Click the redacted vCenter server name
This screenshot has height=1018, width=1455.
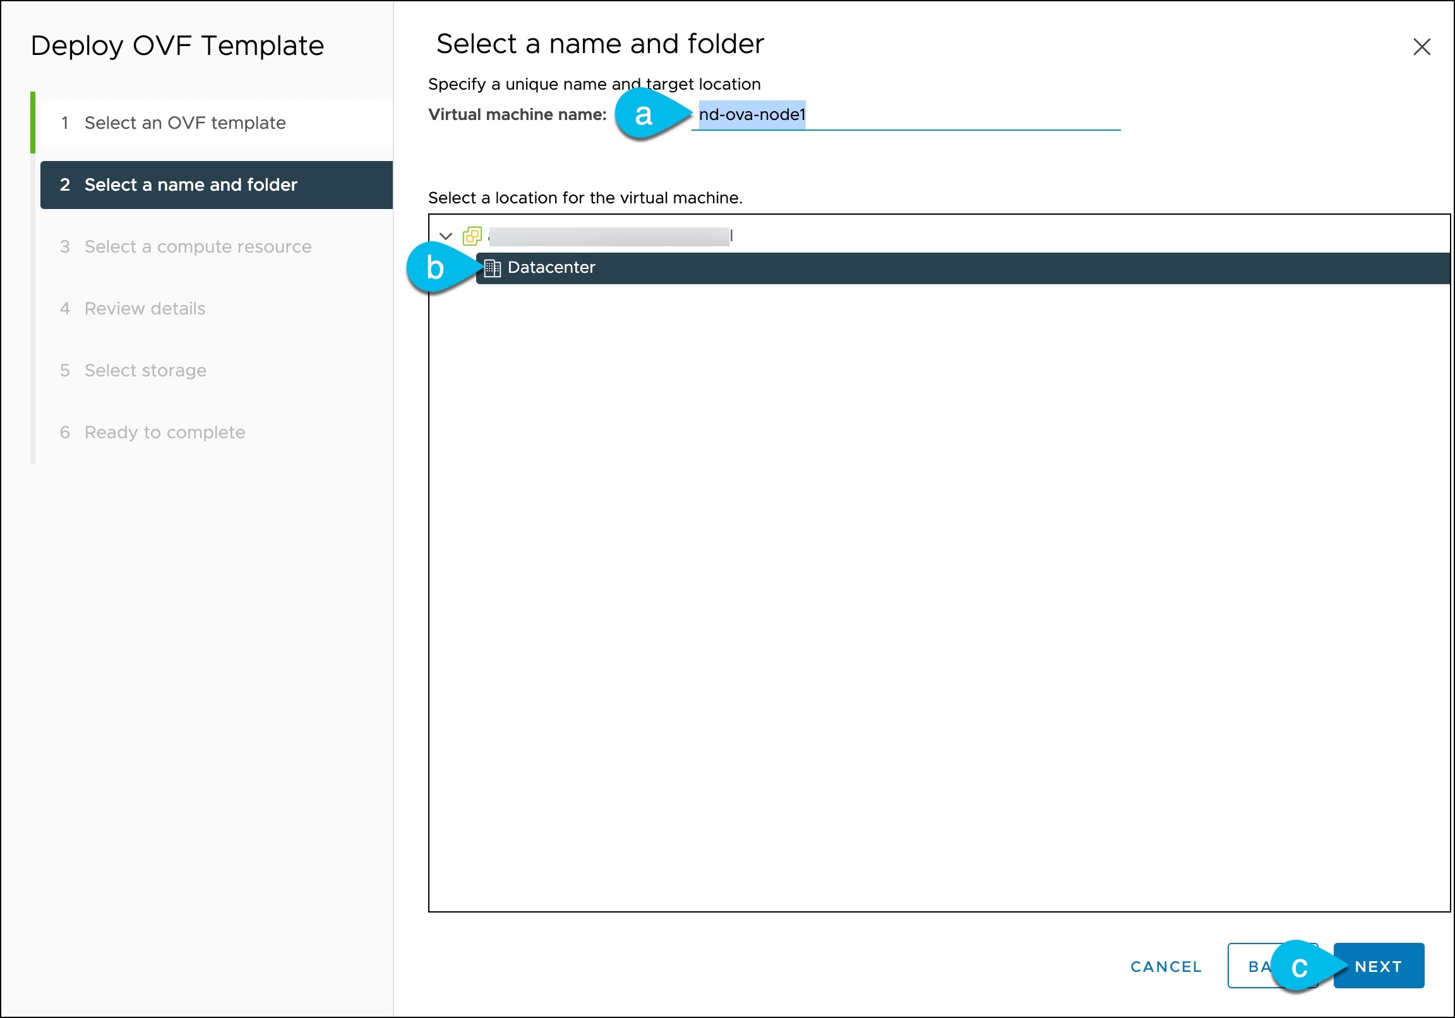609,236
